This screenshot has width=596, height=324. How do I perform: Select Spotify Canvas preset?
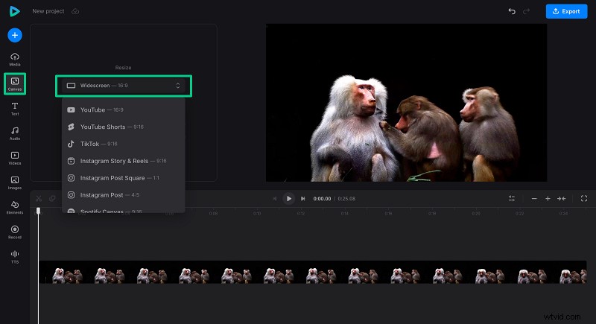pyautogui.click(x=124, y=210)
